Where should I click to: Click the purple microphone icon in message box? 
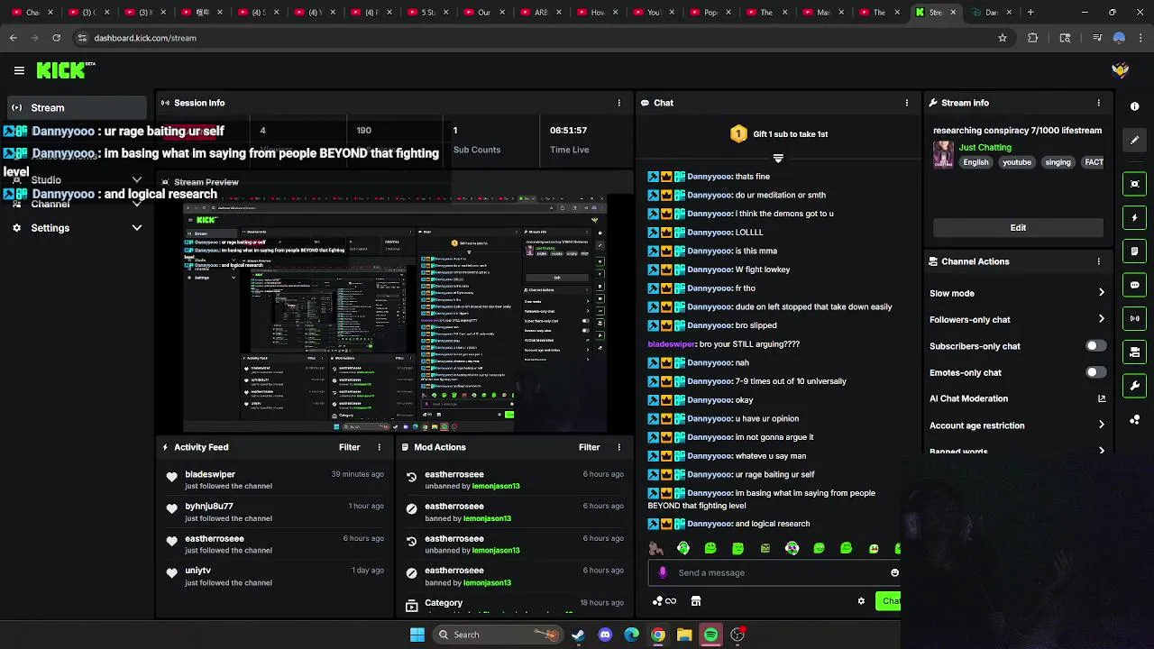click(x=663, y=572)
